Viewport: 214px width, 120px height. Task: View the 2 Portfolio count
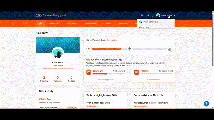pos(72,79)
